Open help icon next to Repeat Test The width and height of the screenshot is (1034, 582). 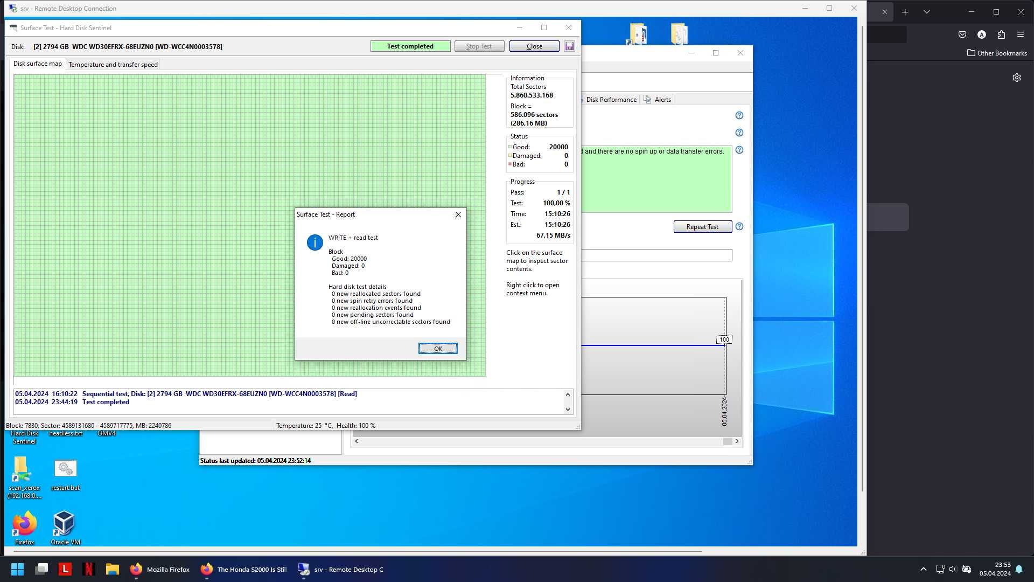[x=739, y=226]
